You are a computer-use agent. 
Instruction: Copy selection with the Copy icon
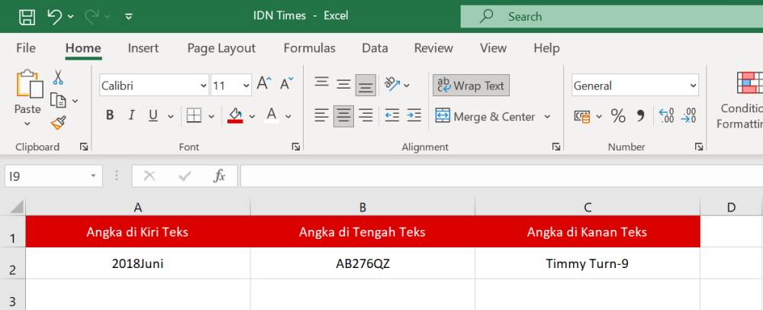click(59, 101)
